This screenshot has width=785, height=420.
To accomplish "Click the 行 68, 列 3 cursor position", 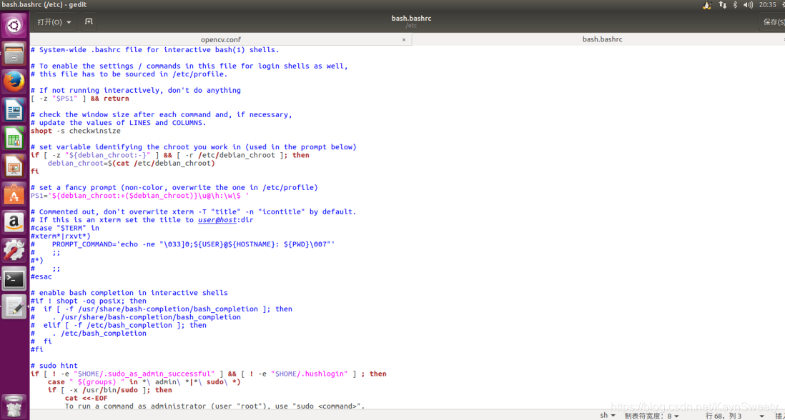I will coord(724,416).
